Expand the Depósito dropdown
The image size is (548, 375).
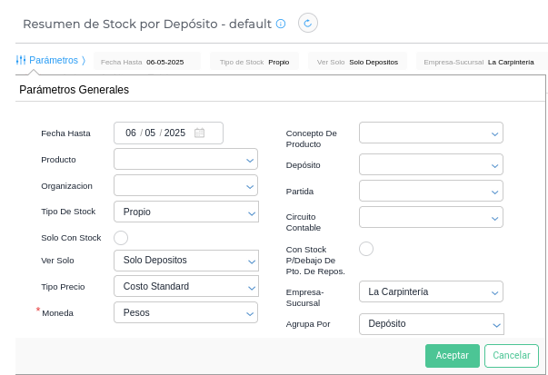click(x=431, y=164)
